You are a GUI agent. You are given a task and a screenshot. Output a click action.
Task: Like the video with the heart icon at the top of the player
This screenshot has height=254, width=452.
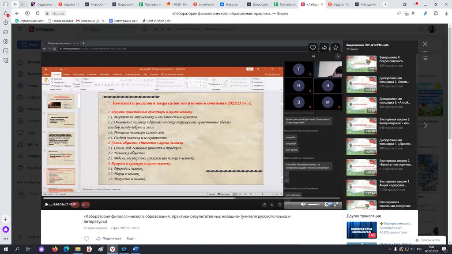(313, 48)
